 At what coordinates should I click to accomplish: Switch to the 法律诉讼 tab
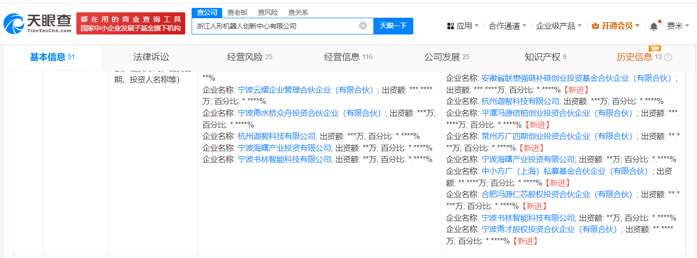[151, 57]
